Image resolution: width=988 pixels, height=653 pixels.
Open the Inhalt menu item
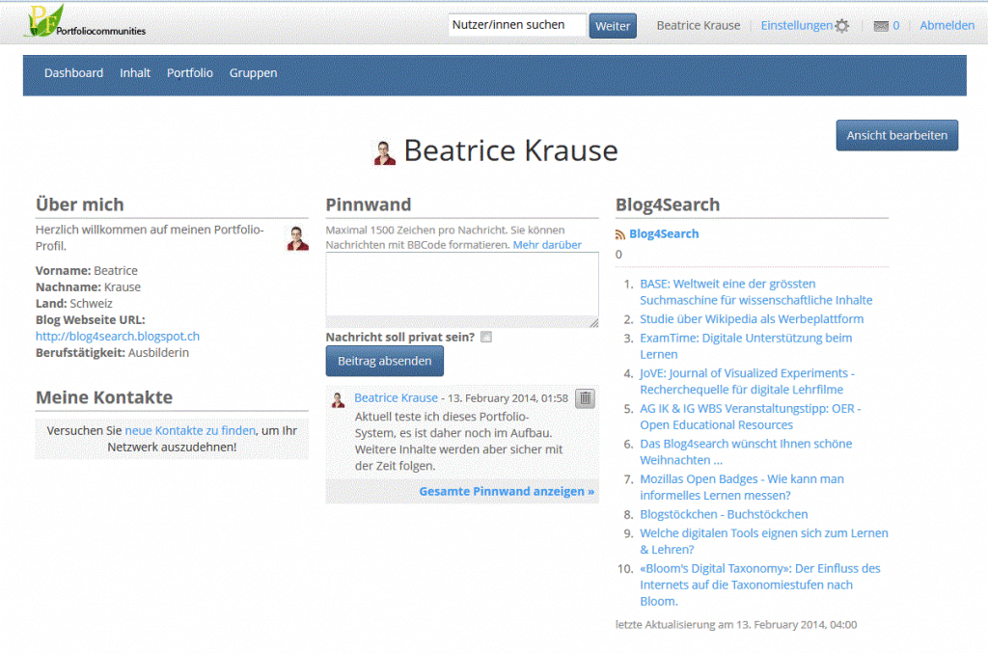point(135,73)
